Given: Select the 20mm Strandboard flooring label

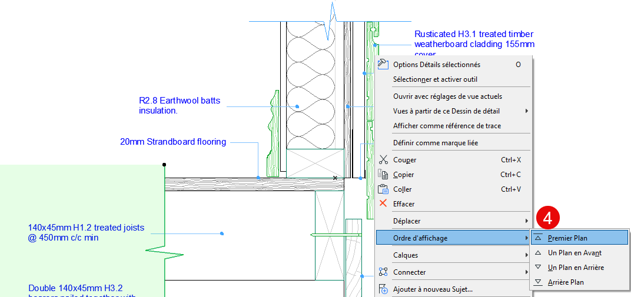Looking at the screenshot, I should point(173,142).
